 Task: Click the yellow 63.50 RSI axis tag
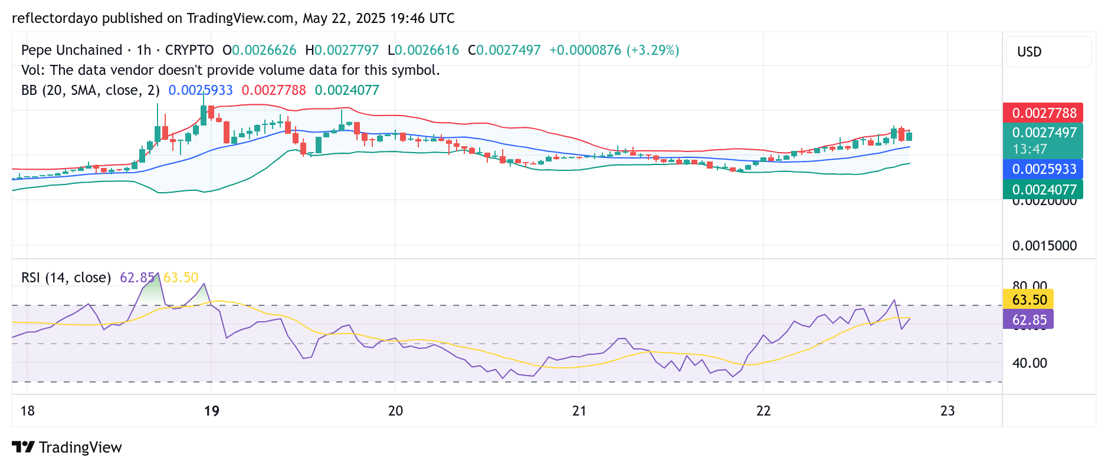coord(1028,299)
